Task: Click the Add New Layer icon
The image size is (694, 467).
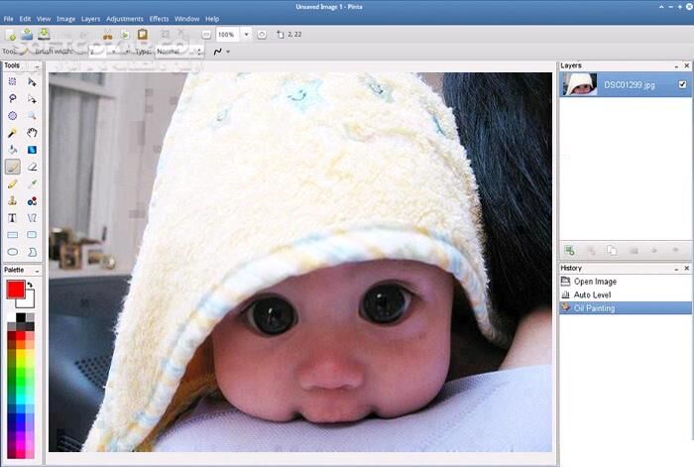Action: pos(569,252)
